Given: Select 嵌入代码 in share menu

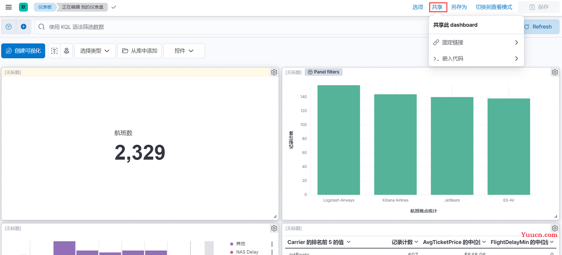Looking at the screenshot, I should (476, 59).
